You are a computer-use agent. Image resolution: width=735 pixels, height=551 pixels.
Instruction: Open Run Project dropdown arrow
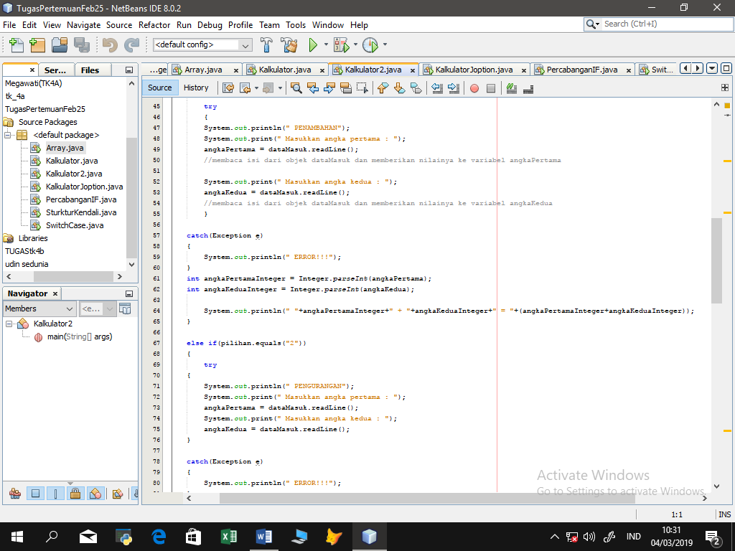[327, 44]
